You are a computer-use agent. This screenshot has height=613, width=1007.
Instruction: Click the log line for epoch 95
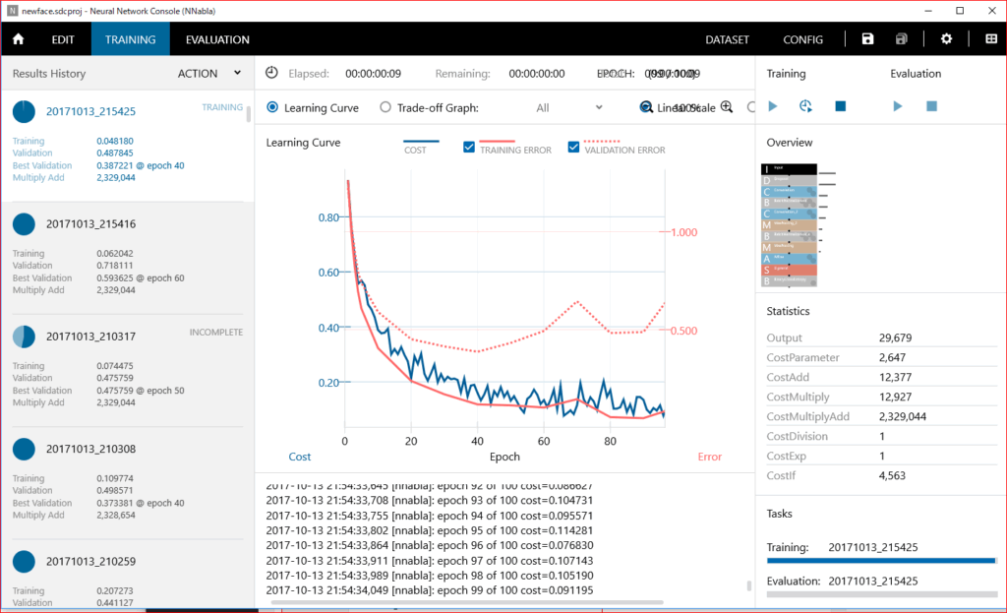(430, 530)
